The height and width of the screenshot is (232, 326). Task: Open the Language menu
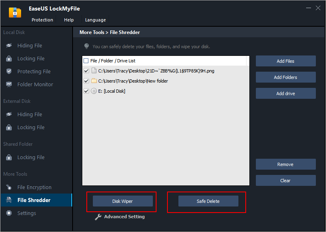(95, 20)
